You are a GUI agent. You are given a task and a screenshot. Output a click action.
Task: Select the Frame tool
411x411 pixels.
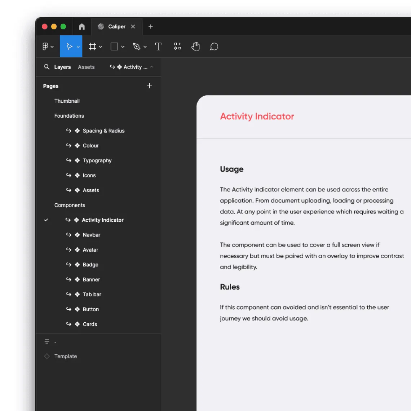(92, 47)
